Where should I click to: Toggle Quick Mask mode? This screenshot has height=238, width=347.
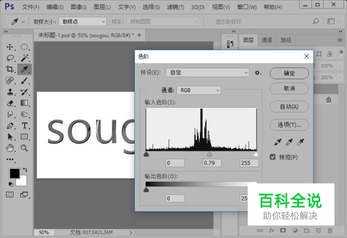coord(10,194)
